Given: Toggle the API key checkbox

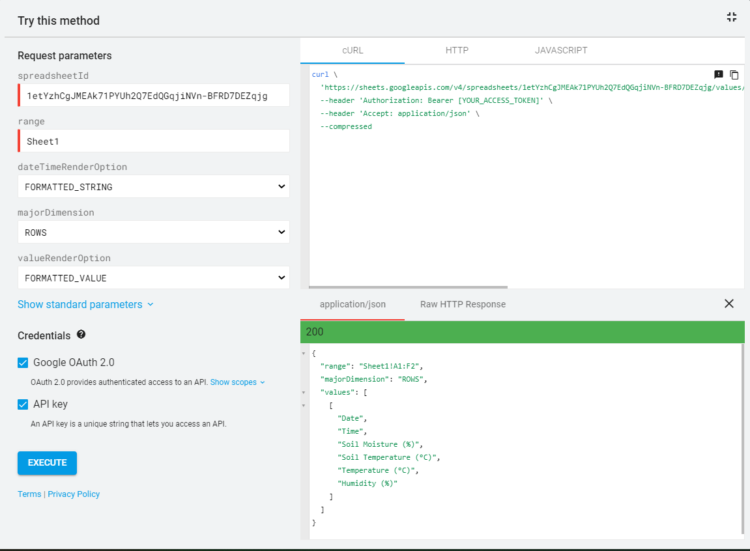Looking at the screenshot, I should 23,404.
